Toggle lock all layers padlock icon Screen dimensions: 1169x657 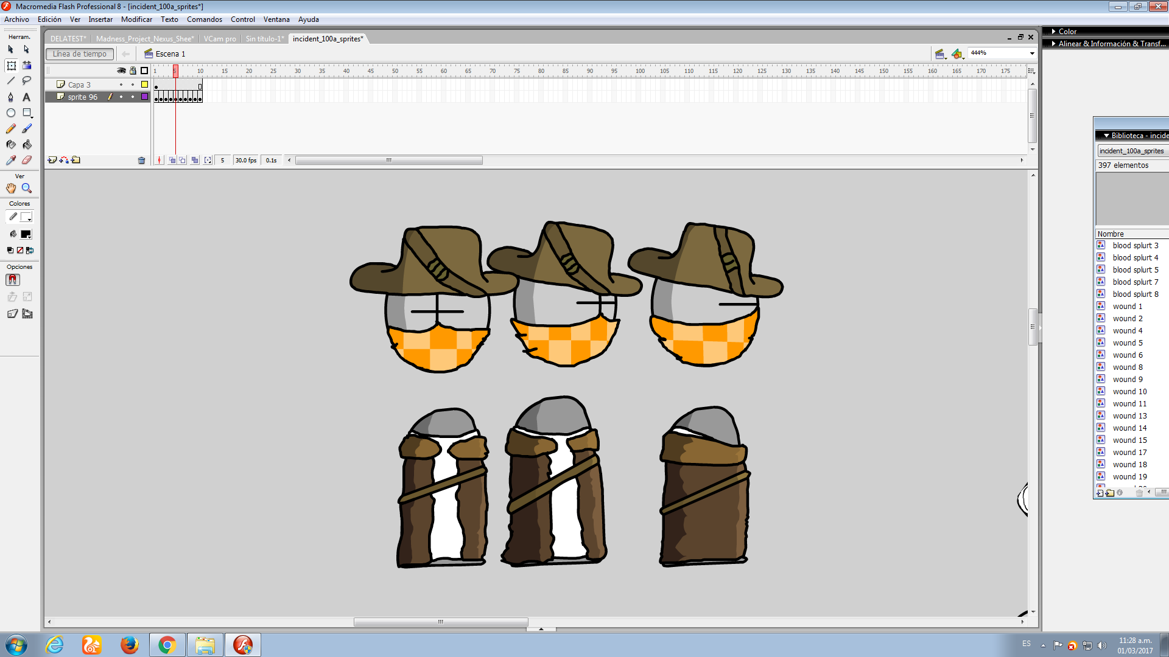pyautogui.click(x=133, y=71)
